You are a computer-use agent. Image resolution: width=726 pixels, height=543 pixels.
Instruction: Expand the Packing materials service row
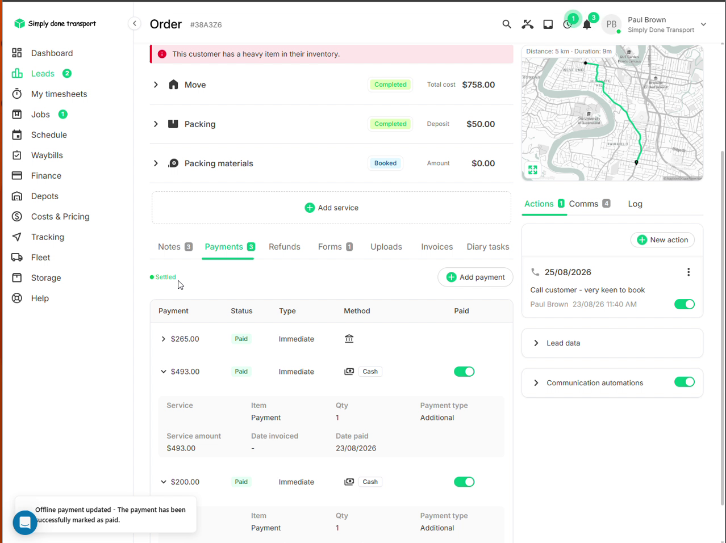[156, 163]
